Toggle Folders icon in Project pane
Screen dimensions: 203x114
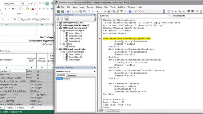pos(66,19)
